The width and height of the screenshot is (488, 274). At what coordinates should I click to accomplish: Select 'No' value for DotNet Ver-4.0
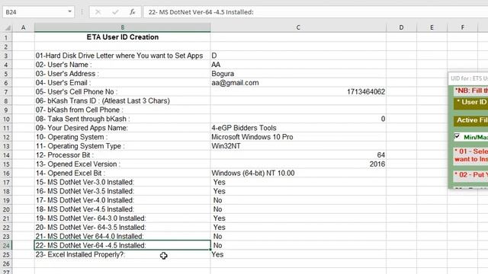298,200
